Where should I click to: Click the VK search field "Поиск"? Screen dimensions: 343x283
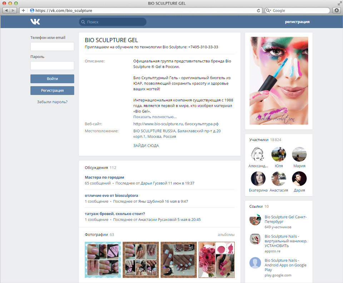pos(113,22)
